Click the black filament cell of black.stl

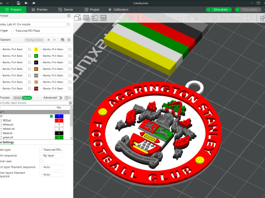59,133
